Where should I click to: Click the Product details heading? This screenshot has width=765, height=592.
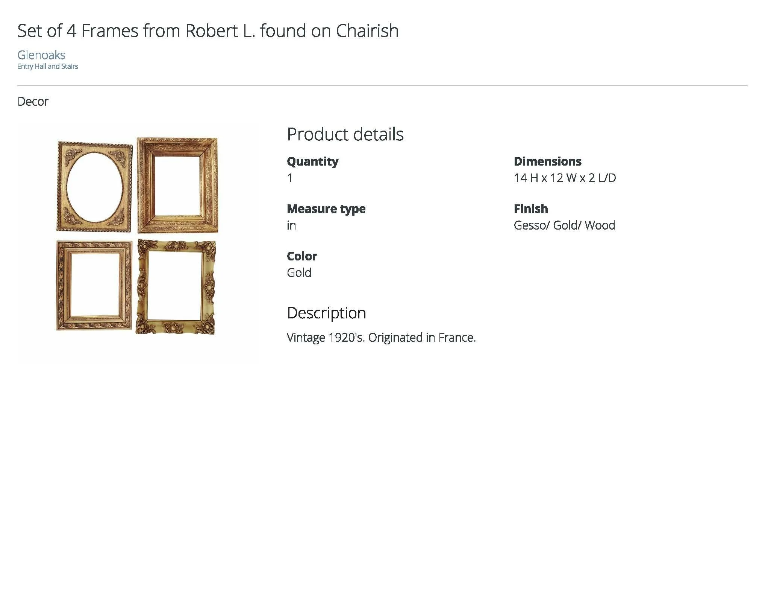(345, 134)
